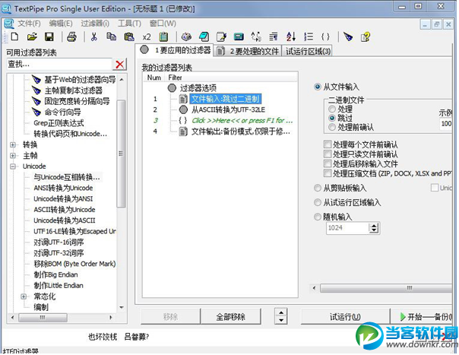Screen dimensions: 459x355
Task: Select 随机输入 radio button
Action: (318, 217)
